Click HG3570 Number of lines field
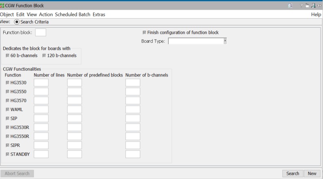323x179 pixels. coord(41,100)
